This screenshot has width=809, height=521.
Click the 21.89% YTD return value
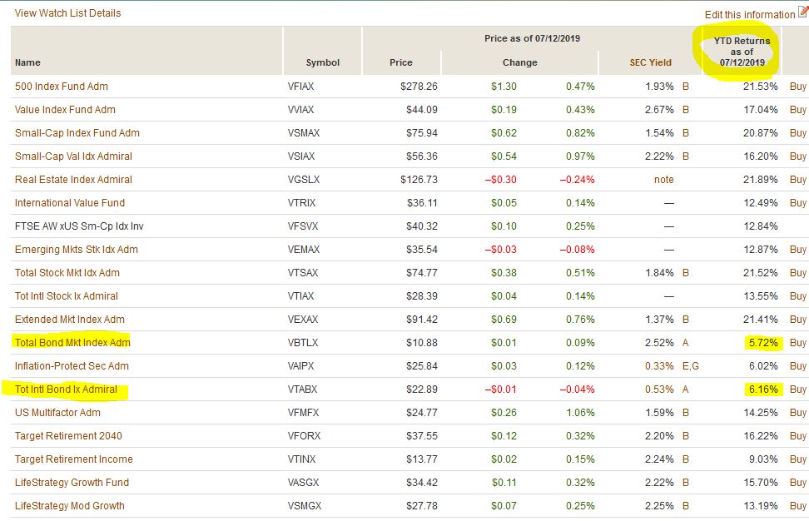pyautogui.click(x=760, y=180)
